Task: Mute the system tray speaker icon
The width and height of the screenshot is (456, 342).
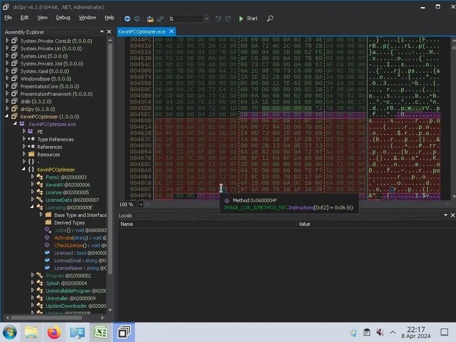Action: coord(380,332)
